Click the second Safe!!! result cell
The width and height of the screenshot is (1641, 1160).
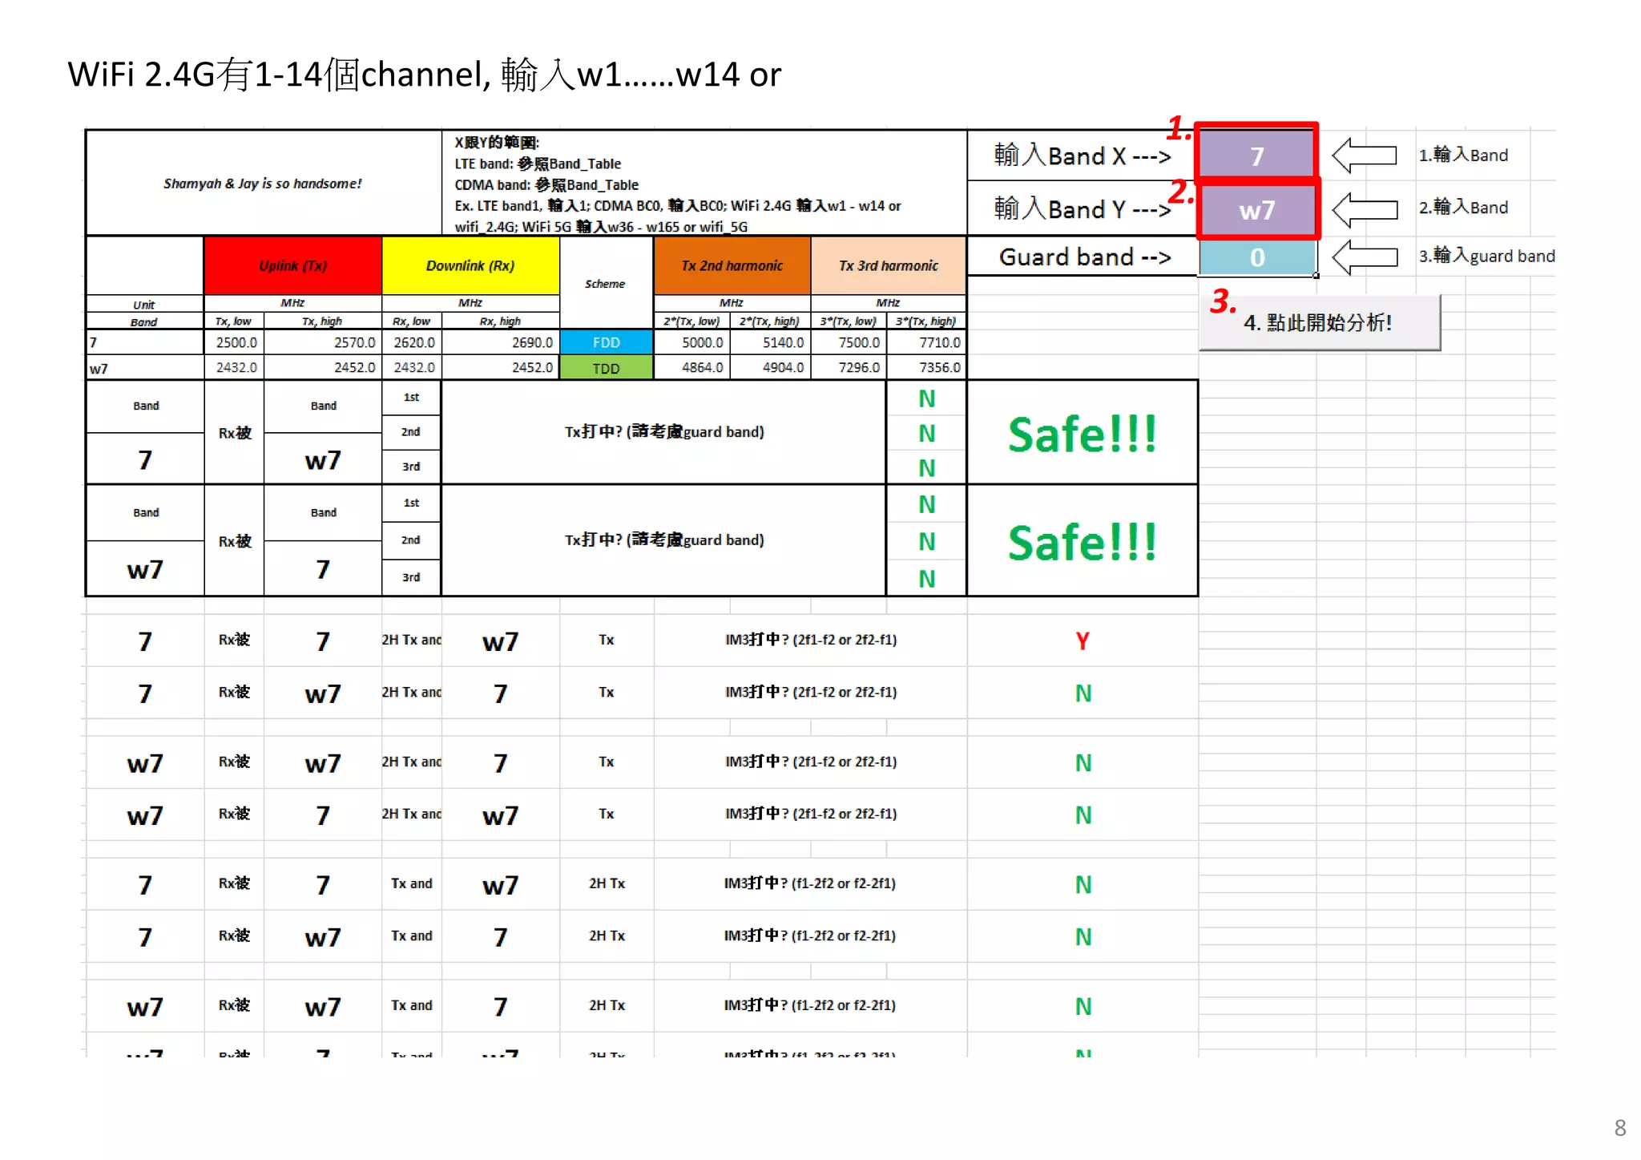tap(1083, 541)
